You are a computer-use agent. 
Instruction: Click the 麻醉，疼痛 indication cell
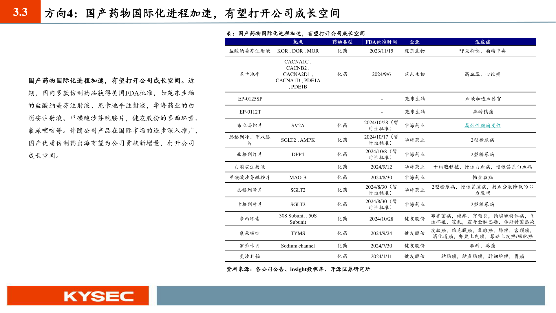(482, 246)
